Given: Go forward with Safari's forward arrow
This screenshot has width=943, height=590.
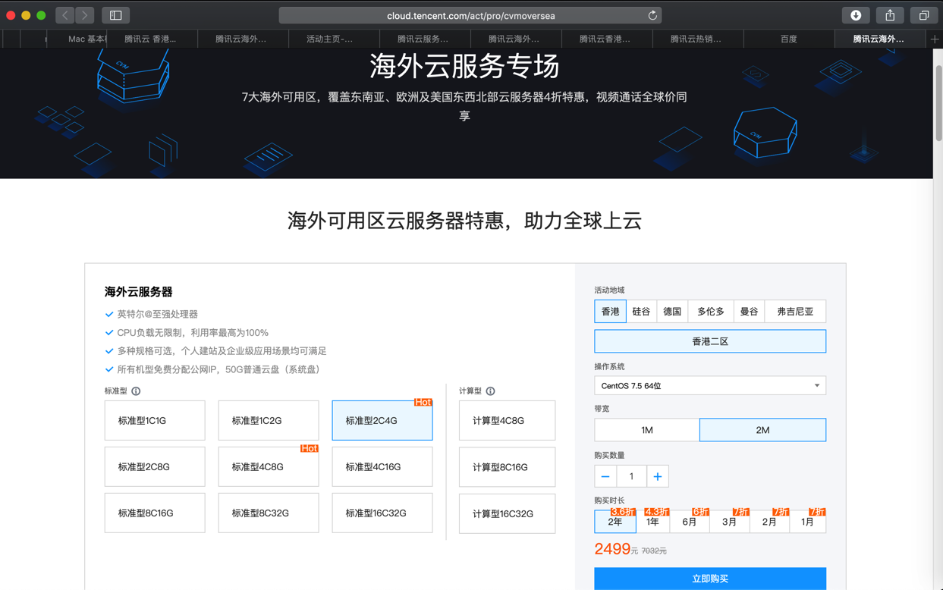Looking at the screenshot, I should (85, 15).
